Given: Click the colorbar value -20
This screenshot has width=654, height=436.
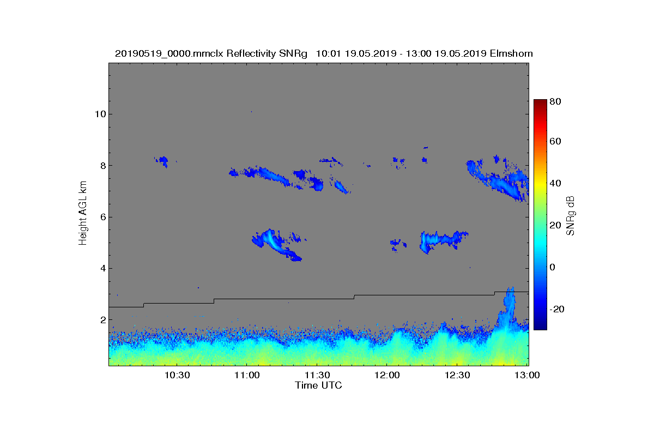Looking at the screenshot, I should pyautogui.click(x=556, y=309).
